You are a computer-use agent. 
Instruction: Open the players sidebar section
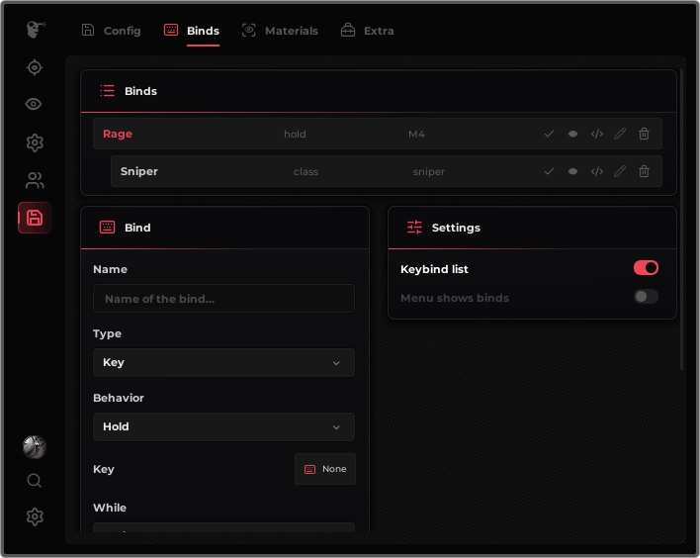click(35, 180)
